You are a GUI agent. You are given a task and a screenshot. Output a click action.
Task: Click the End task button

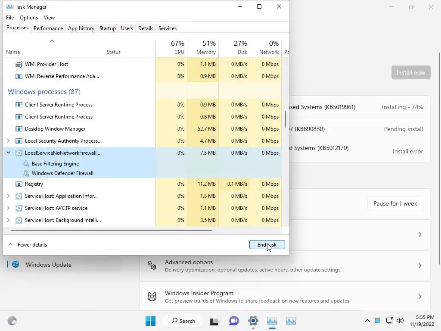267,245
